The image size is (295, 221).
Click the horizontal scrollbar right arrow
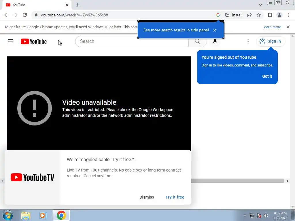click(x=288, y=181)
